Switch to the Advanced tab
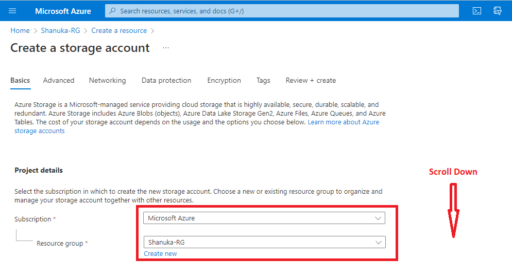 click(x=59, y=81)
